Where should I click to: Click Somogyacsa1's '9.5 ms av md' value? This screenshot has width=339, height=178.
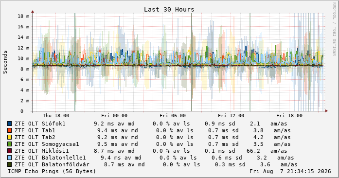tap(118, 144)
